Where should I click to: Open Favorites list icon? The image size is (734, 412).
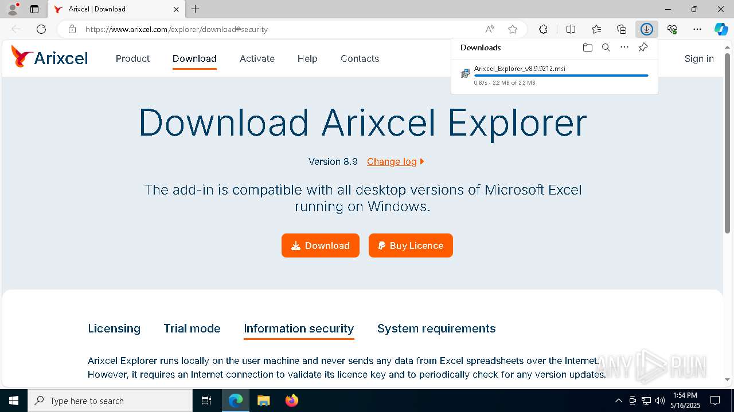click(x=596, y=29)
